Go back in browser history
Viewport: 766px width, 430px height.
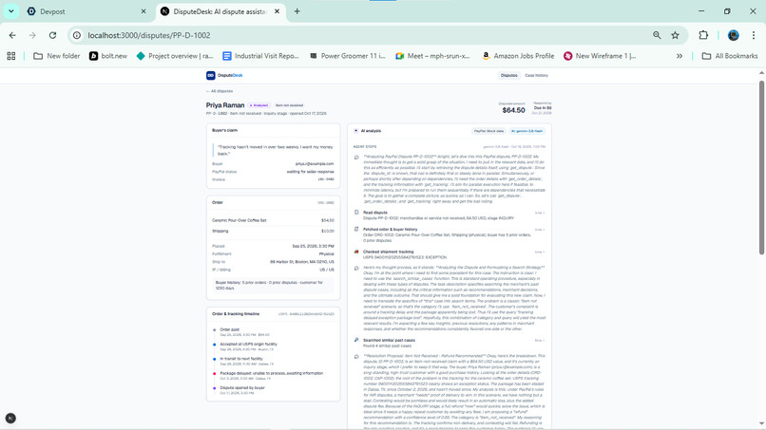(12, 35)
